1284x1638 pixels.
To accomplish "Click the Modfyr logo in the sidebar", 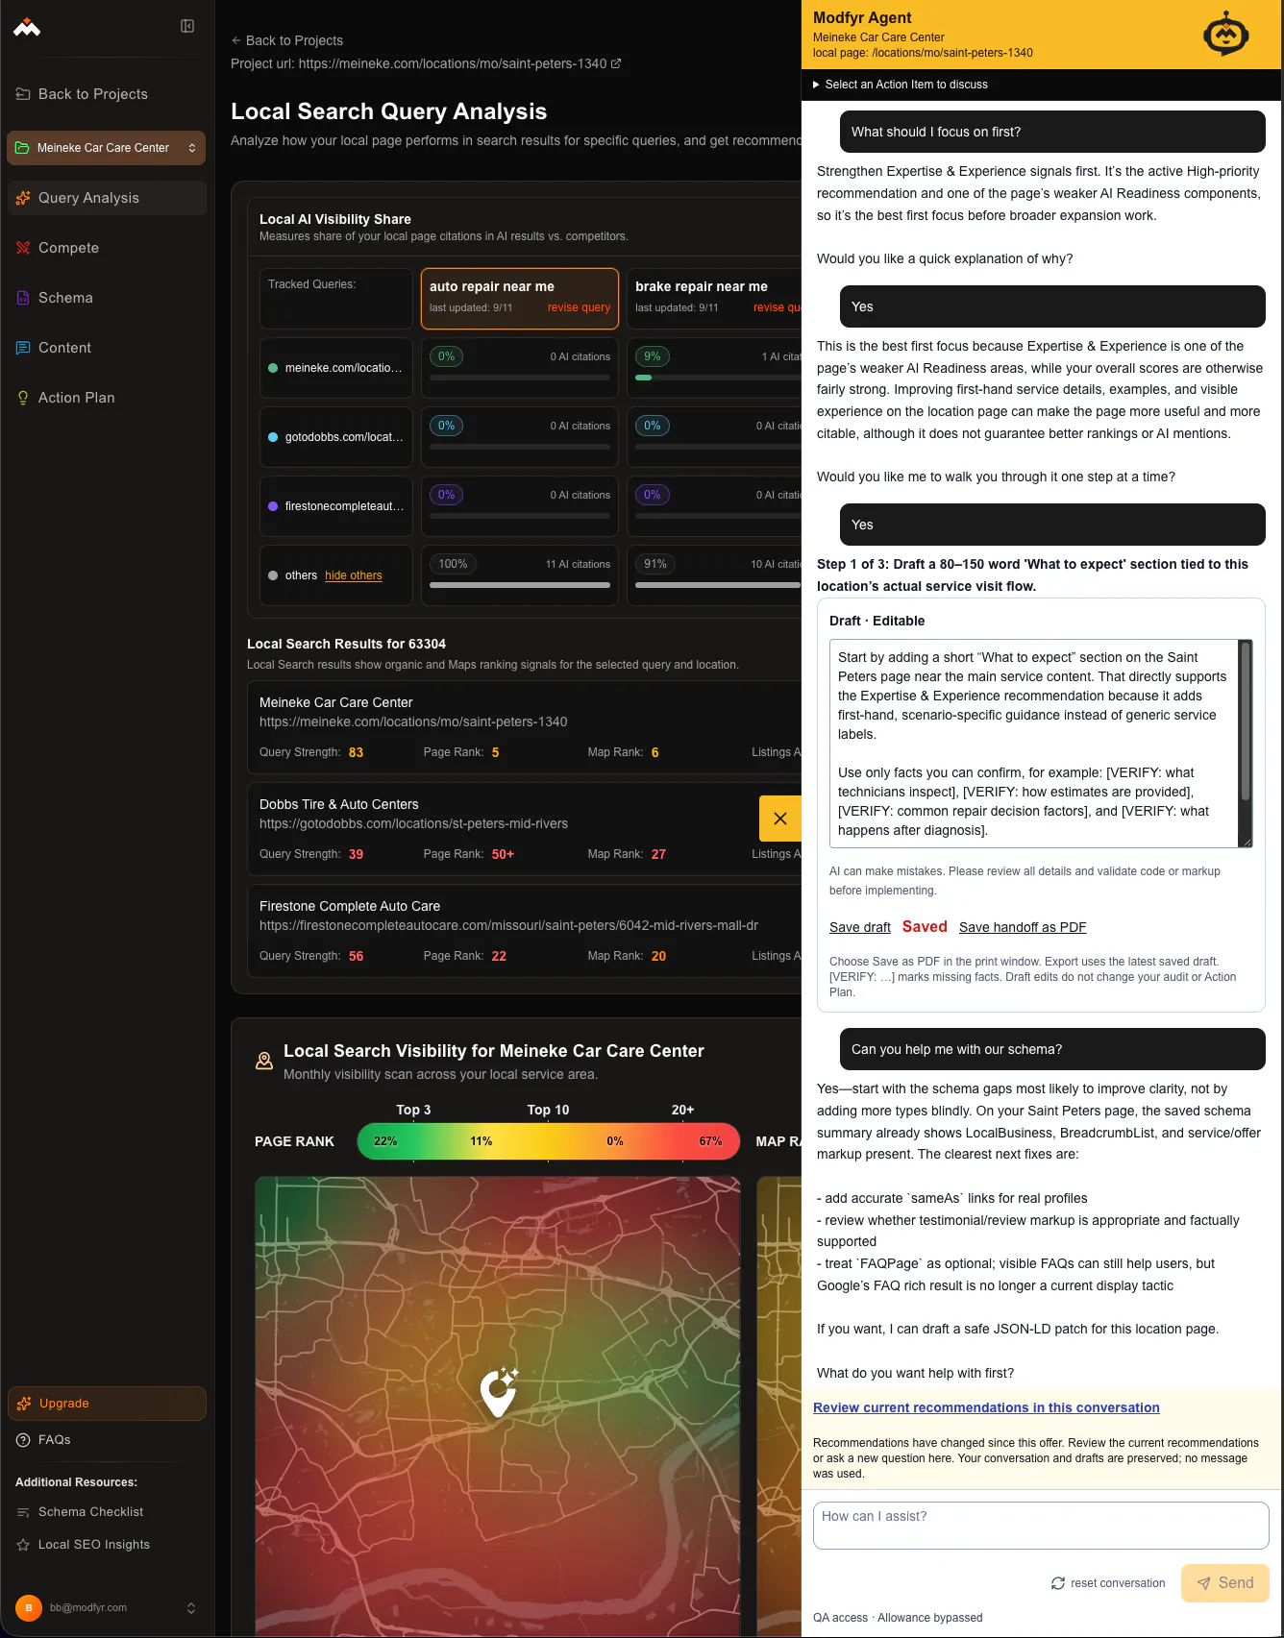I will (x=27, y=27).
